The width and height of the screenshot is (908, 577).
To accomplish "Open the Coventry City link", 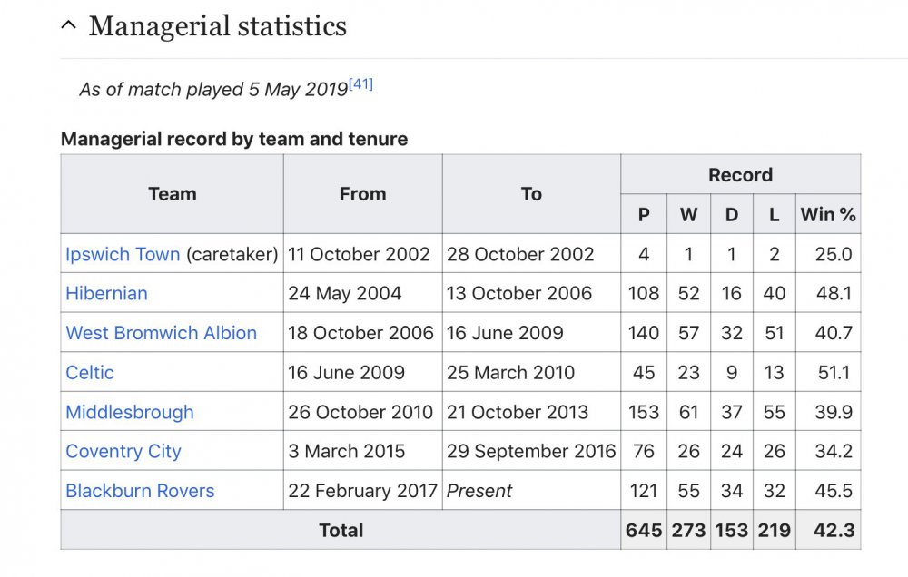I will click(123, 451).
